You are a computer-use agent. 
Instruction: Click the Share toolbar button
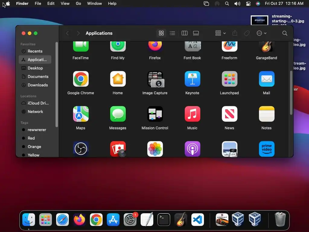point(235,33)
